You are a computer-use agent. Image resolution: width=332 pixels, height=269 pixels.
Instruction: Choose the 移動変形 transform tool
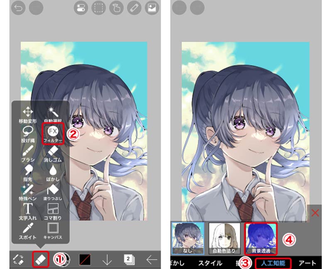(x=28, y=112)
